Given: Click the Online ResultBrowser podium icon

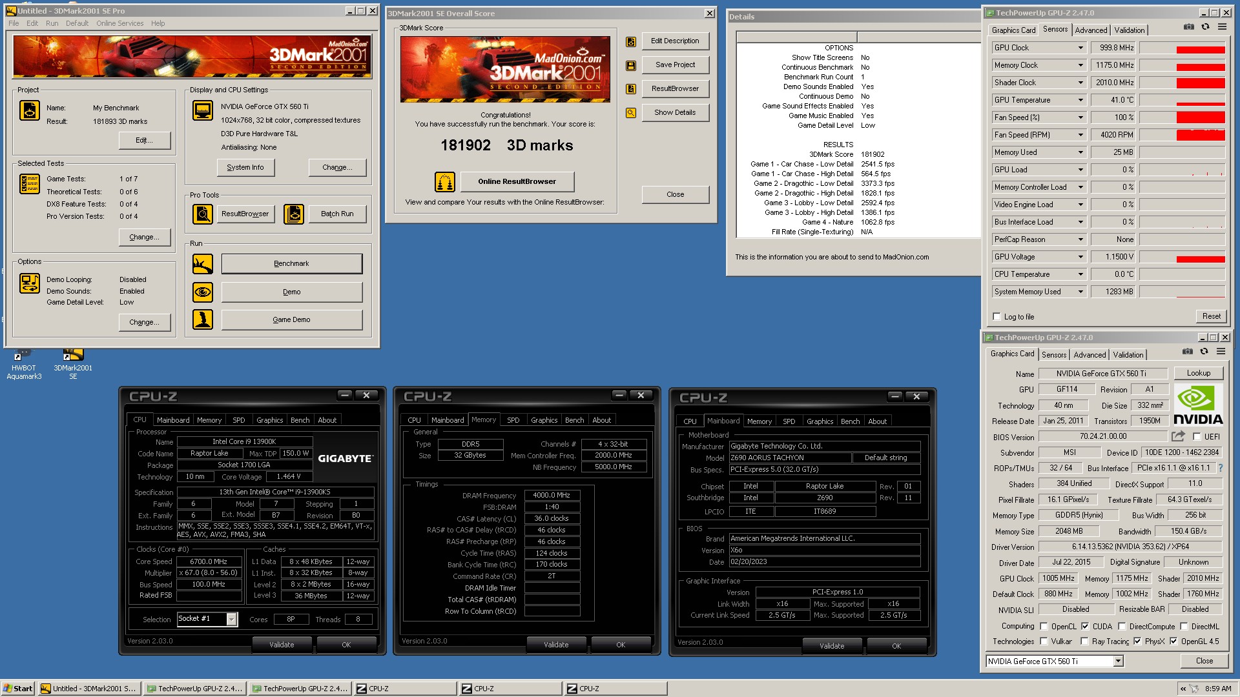Looking at the screenshot, I should click(445, 182).
